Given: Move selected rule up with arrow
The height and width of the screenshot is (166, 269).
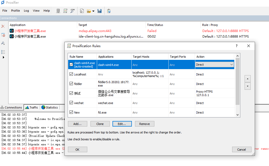Looking at the screenshot, I should coord(248,79).
